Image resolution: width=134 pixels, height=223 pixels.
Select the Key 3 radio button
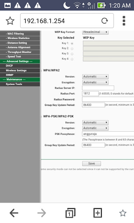click(x=72, y=54)
